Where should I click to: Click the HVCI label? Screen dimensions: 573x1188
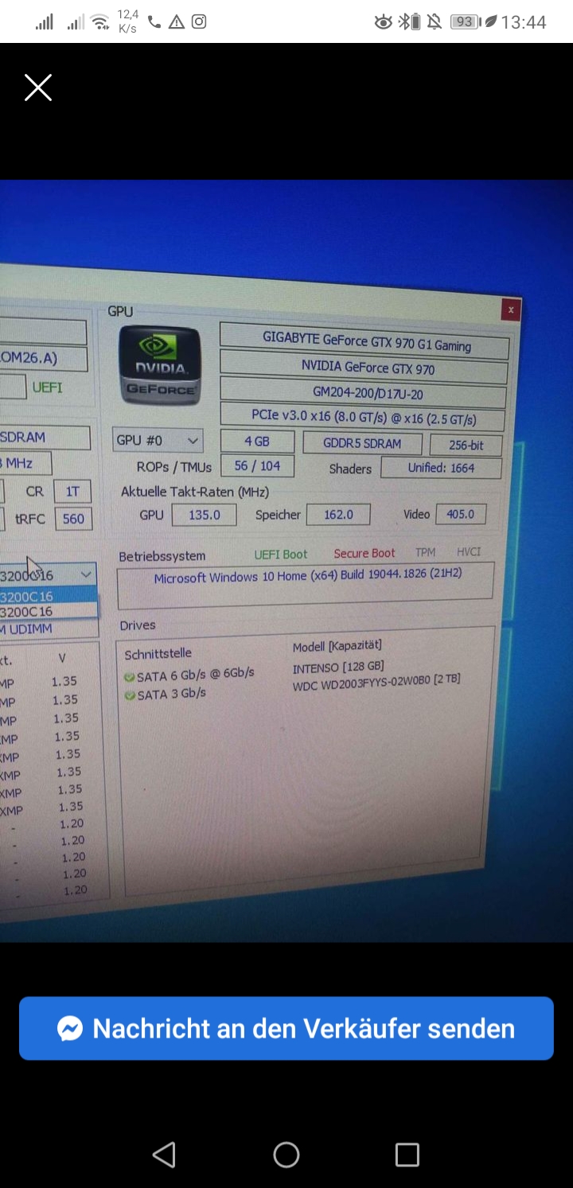point(469,551)
